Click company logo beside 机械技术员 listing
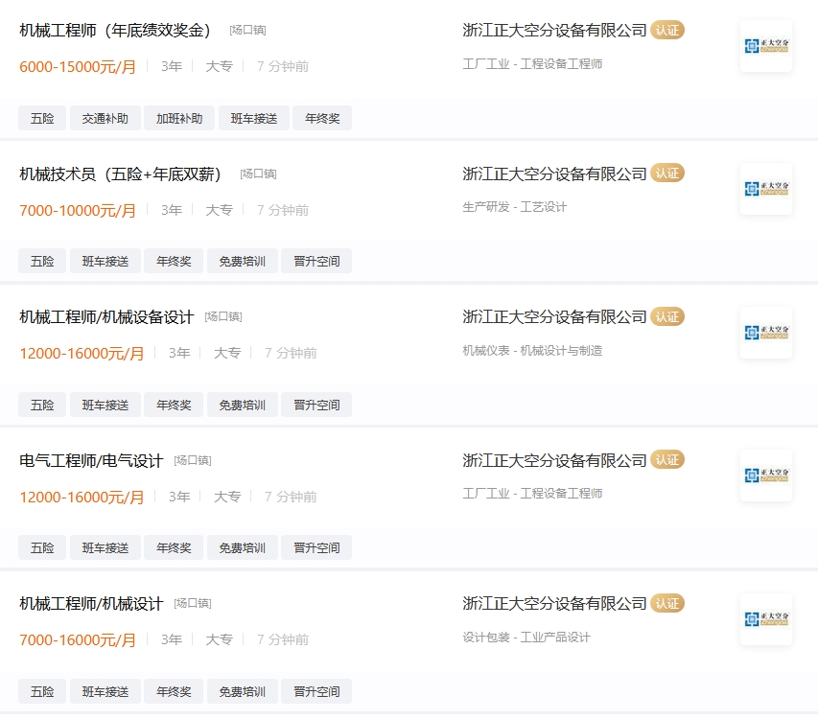The width and height of the screenshot is (818, 719). click(x=766, y=189)
